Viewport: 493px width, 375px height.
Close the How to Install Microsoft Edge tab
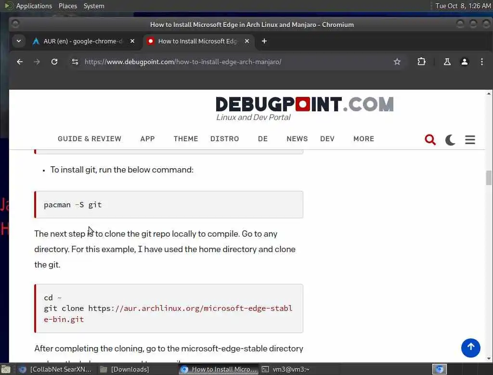(x=247, y=41)
